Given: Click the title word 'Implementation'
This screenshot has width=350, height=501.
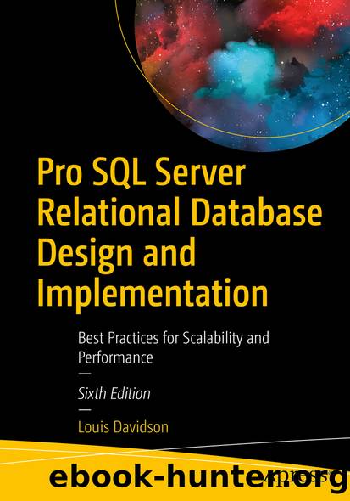Looking at the screenshot, I should click(153, 295).
